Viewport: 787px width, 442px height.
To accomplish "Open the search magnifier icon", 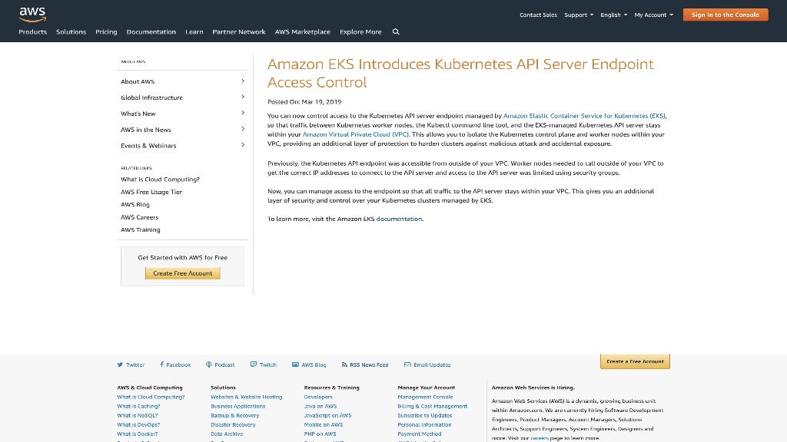I will point(396,31).
